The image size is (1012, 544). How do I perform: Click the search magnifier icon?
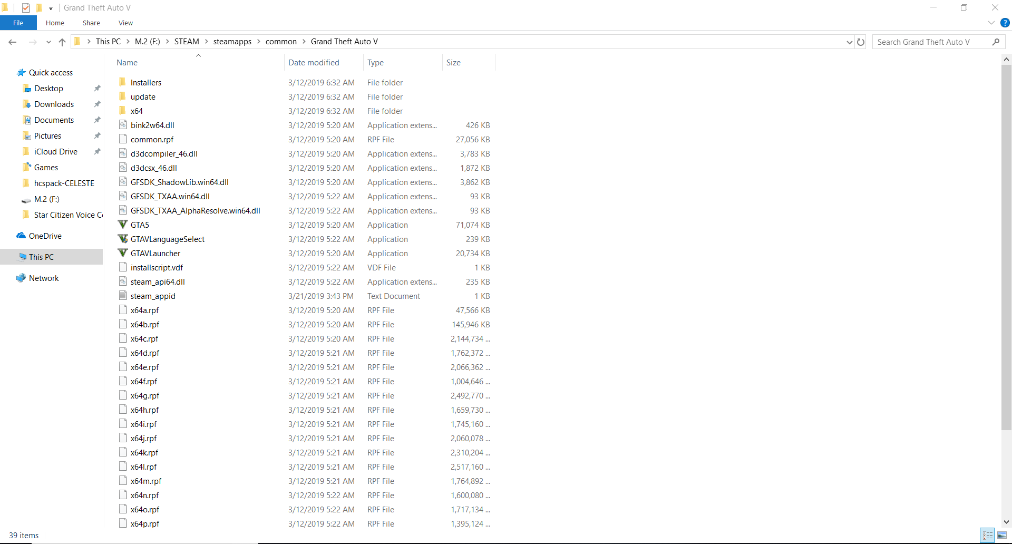pos(996,42)
